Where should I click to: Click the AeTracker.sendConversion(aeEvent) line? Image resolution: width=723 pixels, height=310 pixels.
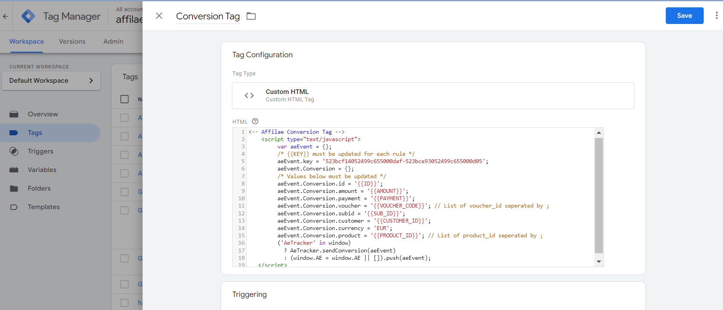click(340, 250)
